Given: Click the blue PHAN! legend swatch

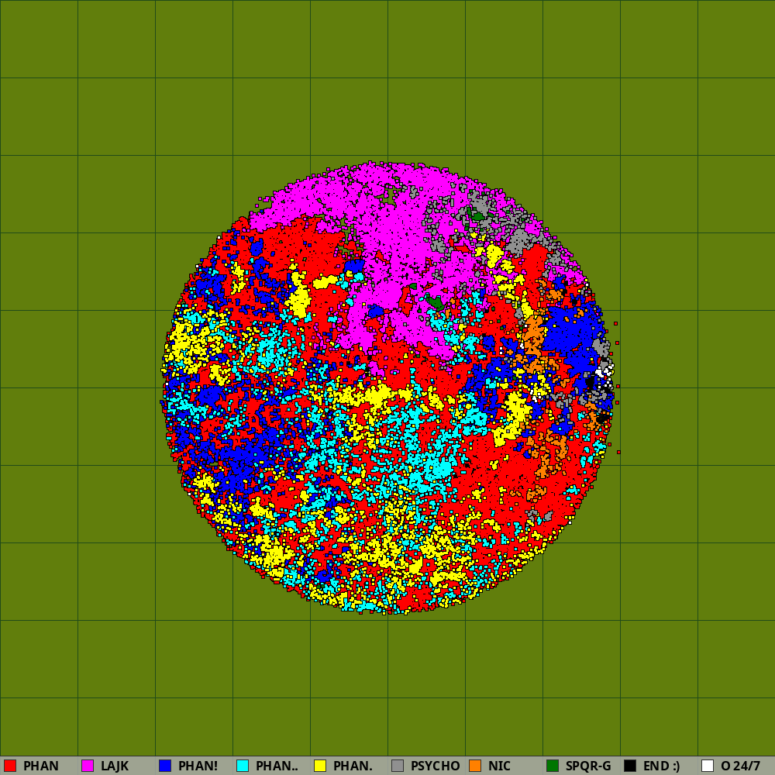Looking at the screenshot, I should click(165, 766).
